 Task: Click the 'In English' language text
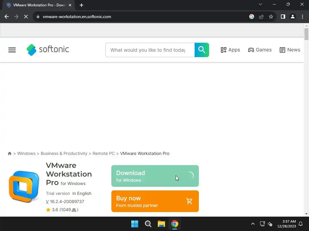point(82,193)
